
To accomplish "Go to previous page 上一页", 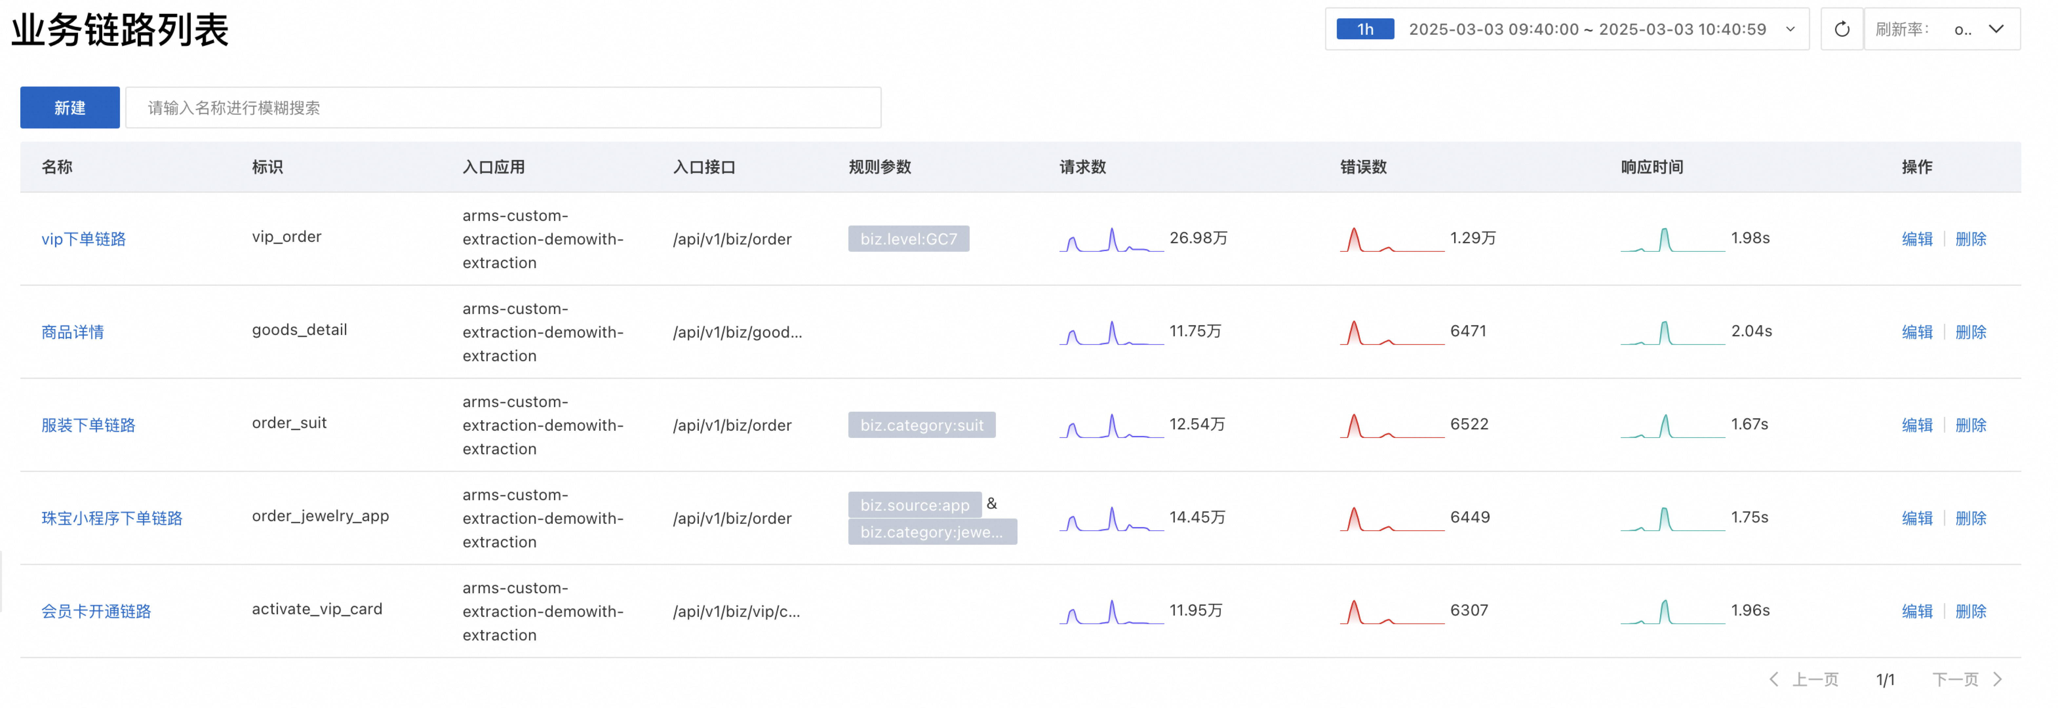I will (x=1804, y=679).
